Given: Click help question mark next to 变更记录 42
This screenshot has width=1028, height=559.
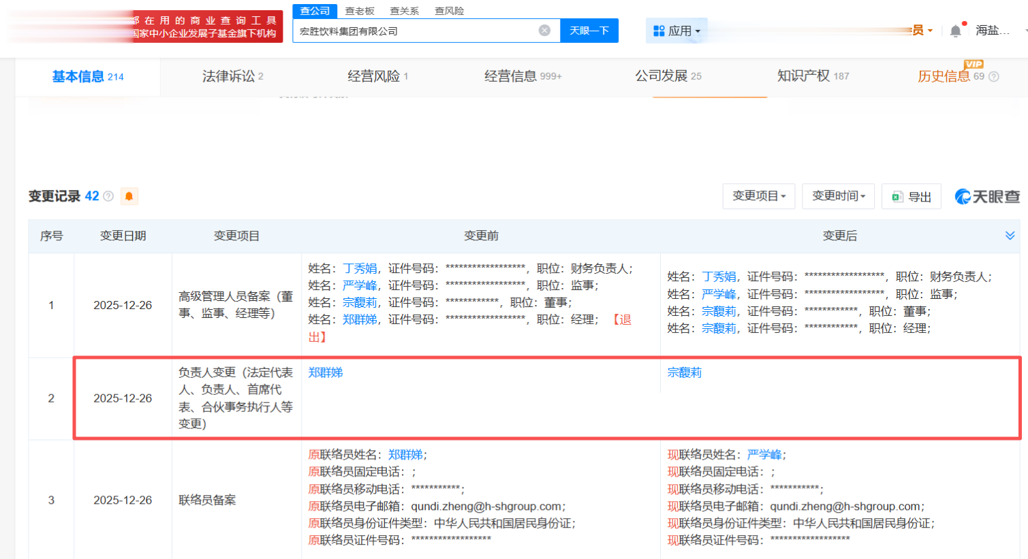Looking at the screenshot, I should [108, 196].
